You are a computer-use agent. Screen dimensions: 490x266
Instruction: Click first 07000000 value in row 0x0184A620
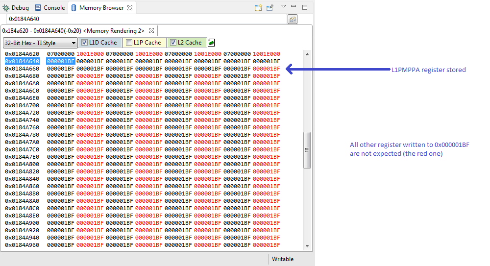[61, 54]
